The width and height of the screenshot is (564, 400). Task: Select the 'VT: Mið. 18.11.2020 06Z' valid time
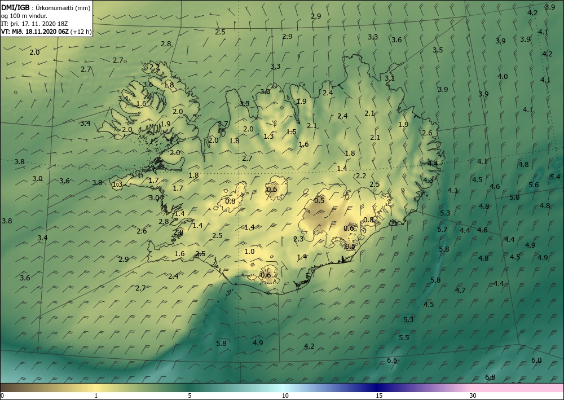click(x=35, y=31)
